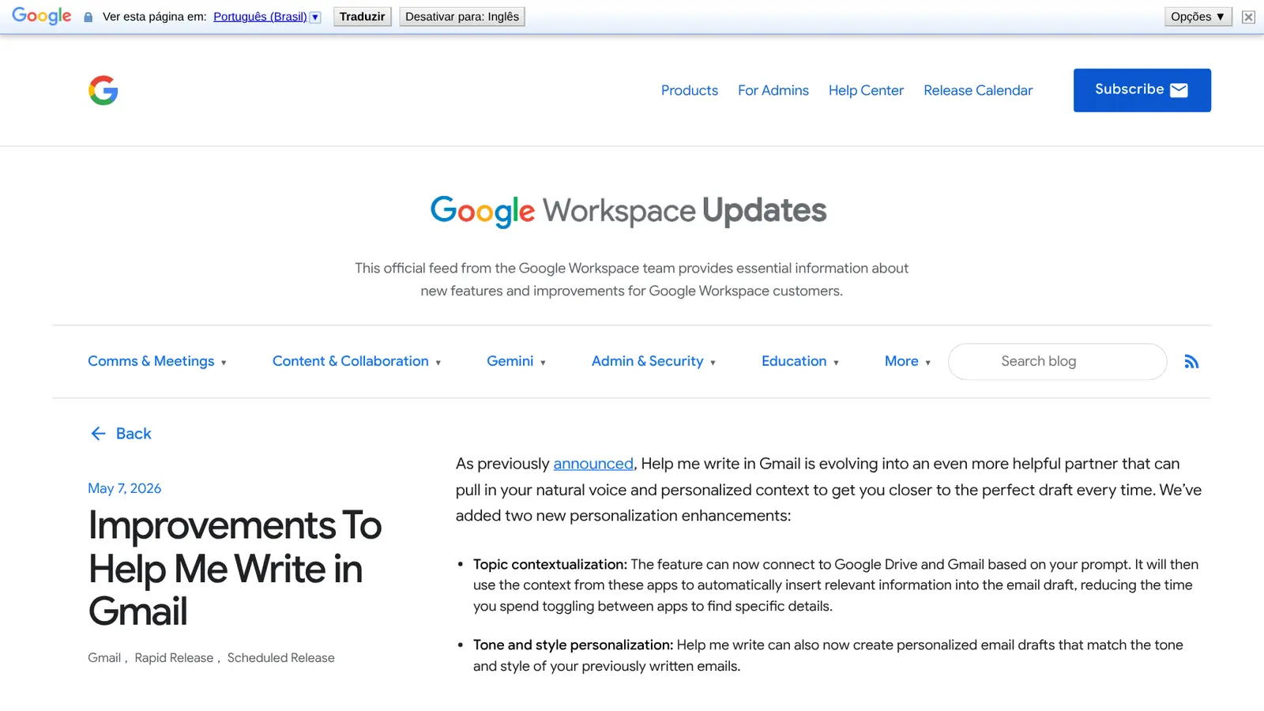Open the Scheduled Release label

[281, 658]
